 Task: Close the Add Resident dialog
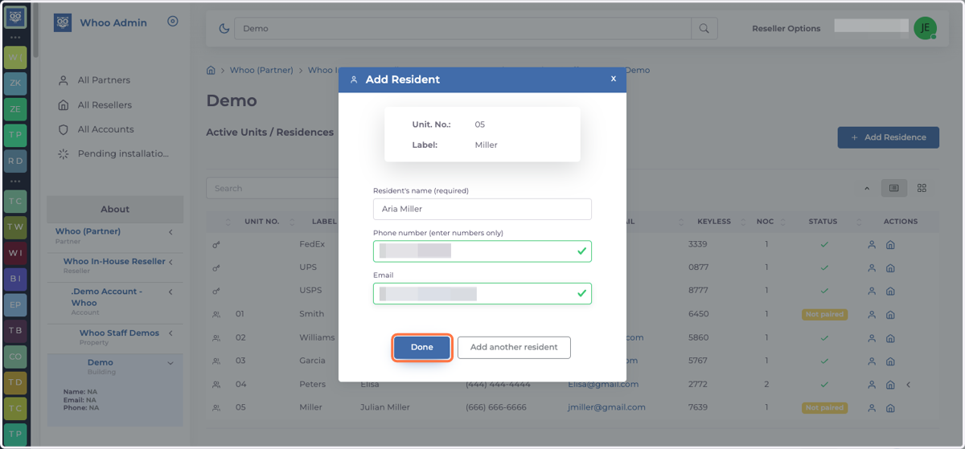[614, 79]
